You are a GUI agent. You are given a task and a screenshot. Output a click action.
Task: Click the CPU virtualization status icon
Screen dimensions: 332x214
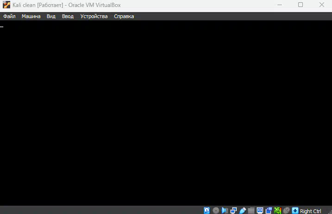(277, 210)
